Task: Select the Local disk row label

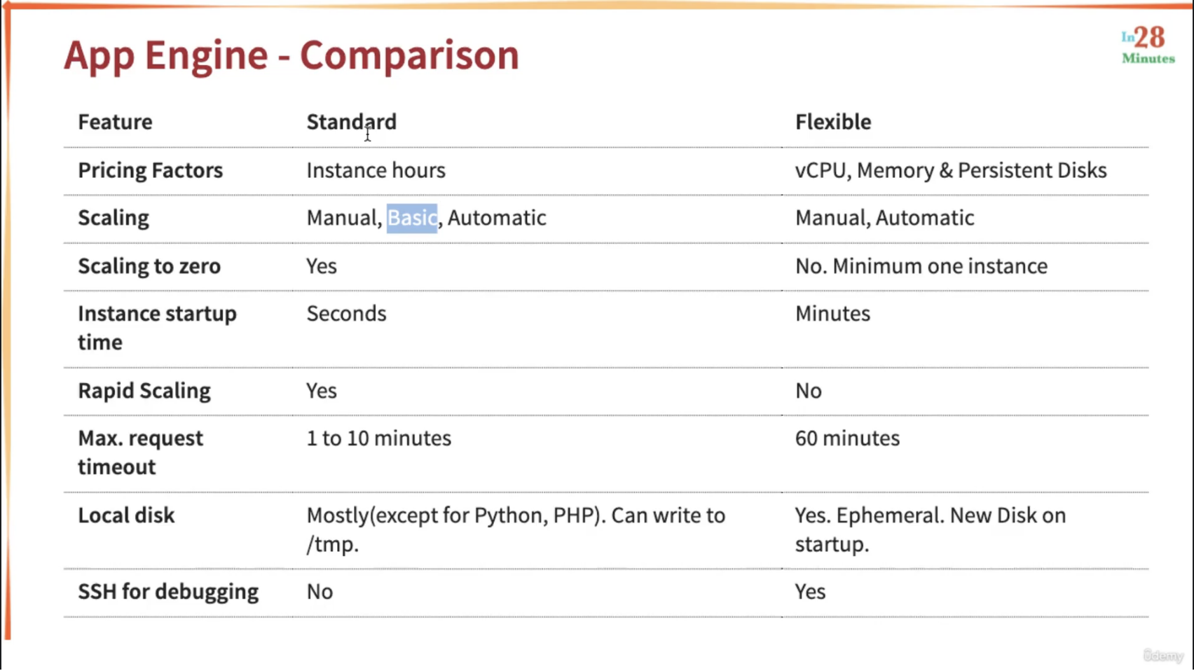Action: 126,516
